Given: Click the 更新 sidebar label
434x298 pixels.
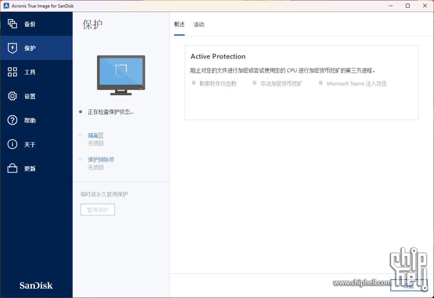Looking at the screenshot, I should point(30,169).
